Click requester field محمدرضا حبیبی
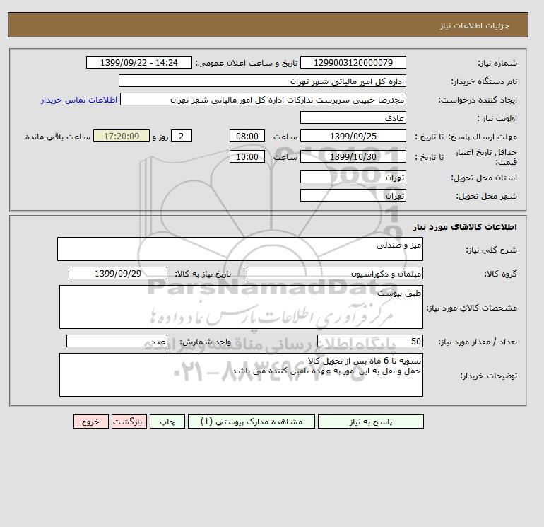 point(263,99)
